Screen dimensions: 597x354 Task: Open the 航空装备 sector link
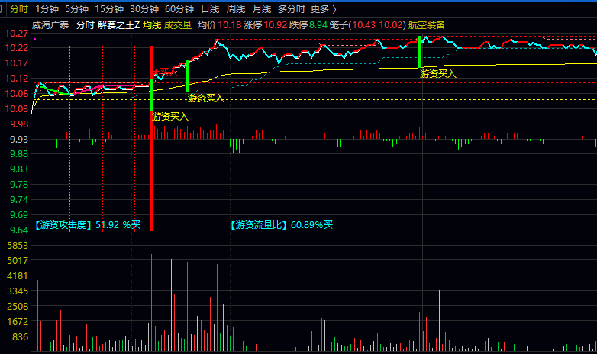(x=427, y=25)
